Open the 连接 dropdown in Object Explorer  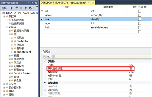point(5,8)
